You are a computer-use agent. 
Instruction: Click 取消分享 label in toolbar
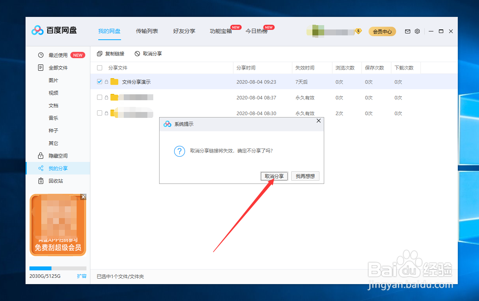(152, 53)
